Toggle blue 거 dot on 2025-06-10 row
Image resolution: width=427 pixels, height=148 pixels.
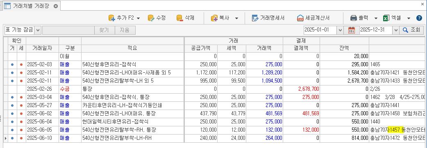click(x=12, y=138)
